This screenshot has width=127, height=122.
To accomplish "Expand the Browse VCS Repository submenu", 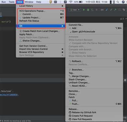I will (x=41, y=52).
